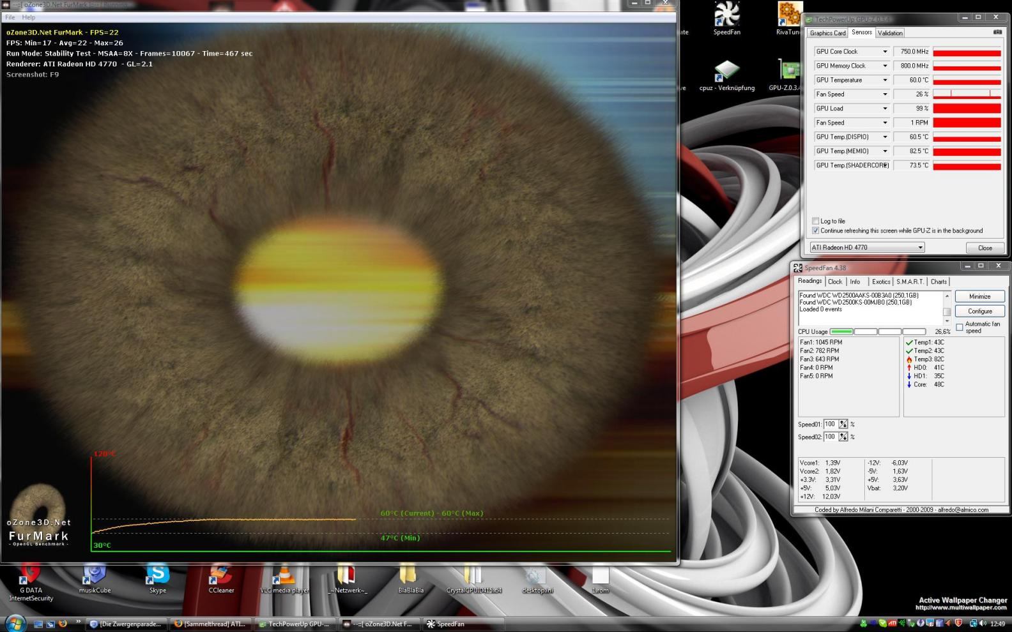This screenshot has width=1012, height=632.
Task: Click SpeedFan log scrollbar down arrow
Action: tap(947, 322)
